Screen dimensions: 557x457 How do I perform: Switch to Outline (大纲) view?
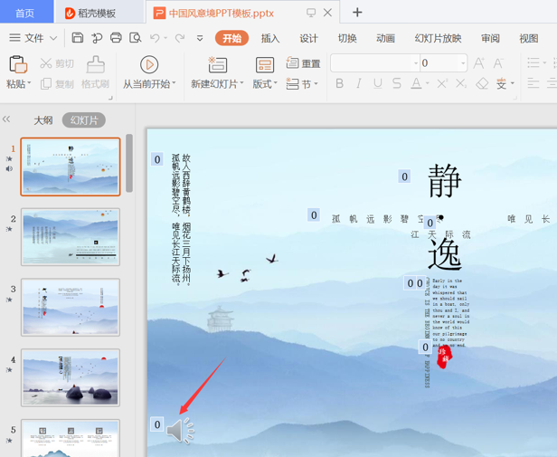[43, 120]
